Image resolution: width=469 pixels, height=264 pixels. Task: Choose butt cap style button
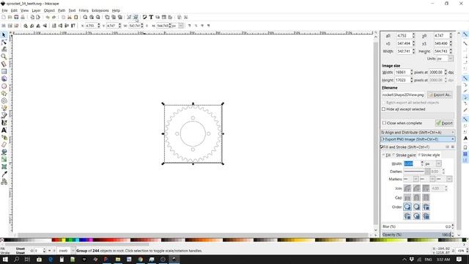[x=407, y=197]
